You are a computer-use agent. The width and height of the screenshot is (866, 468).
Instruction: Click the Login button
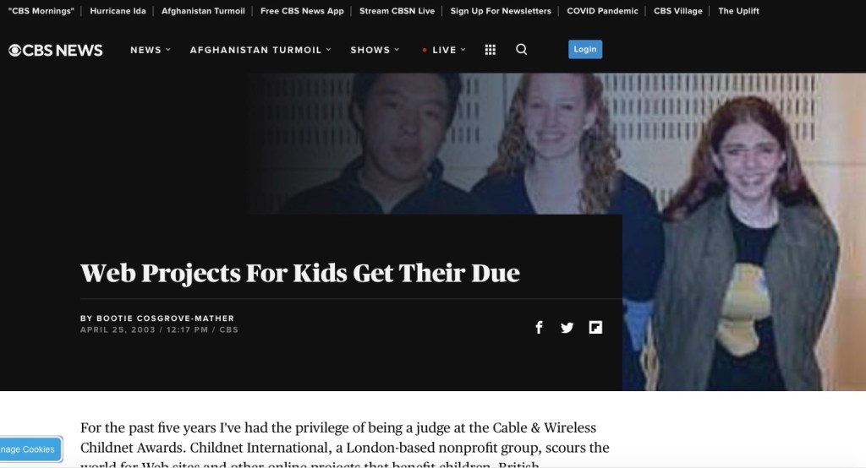point(585,49)
